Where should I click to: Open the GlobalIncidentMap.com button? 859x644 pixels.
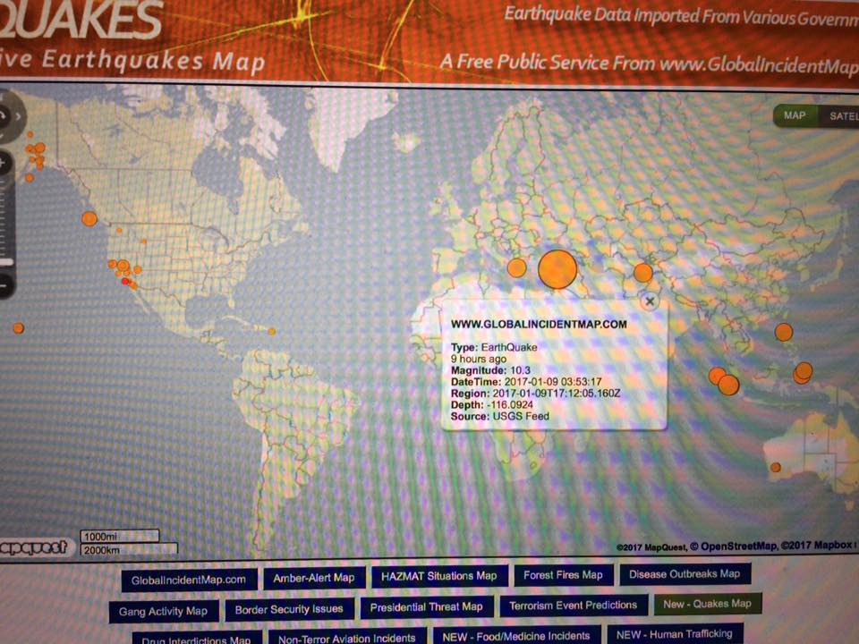click(189, 580)
